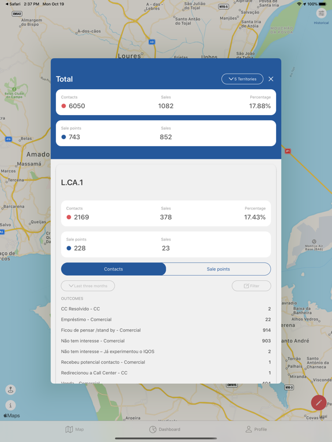Screen dimensions: 332x442
Task: Select the Já experimentou o IQOS outcome
Action: 166,352
